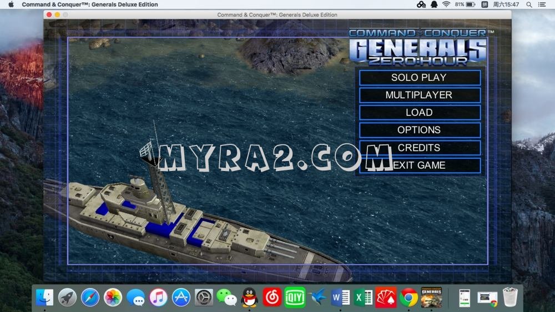Open WeChat green bubbles in Dock
This screenshot has height=312, width=555.
click(226, 297)
